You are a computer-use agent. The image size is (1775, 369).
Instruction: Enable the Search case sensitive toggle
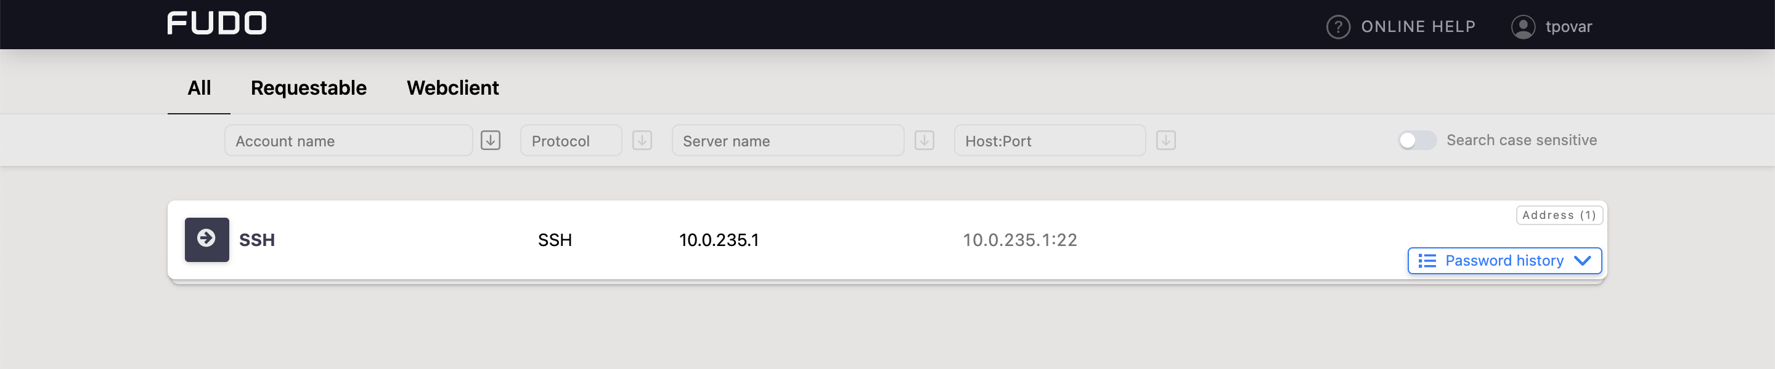pyautogui.click(x=1417, y=140)
